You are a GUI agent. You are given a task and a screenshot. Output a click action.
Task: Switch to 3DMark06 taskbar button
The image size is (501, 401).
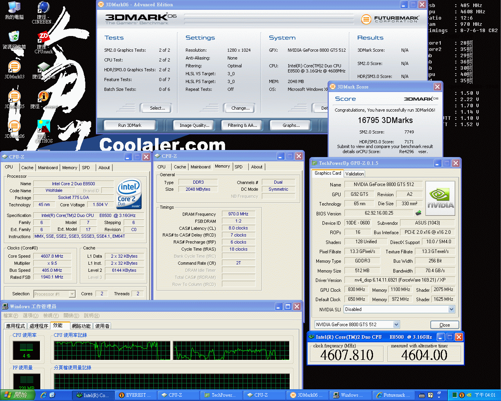(308, 395)
